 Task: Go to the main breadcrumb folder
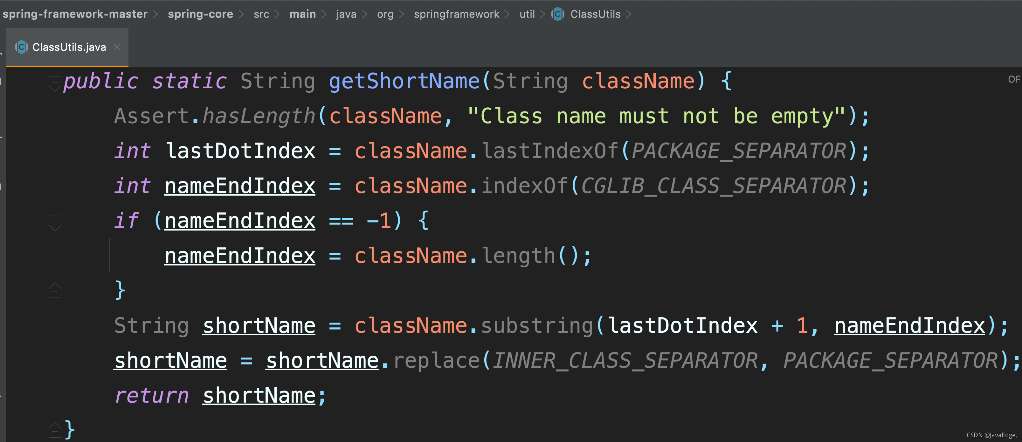(302, 14)
